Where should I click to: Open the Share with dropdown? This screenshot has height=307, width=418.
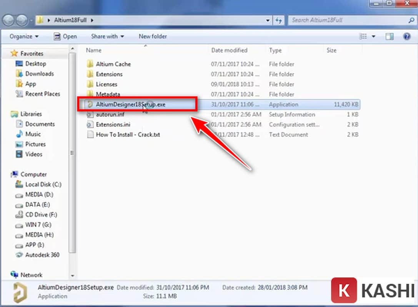pyautogui.click(x=107, y=36)
